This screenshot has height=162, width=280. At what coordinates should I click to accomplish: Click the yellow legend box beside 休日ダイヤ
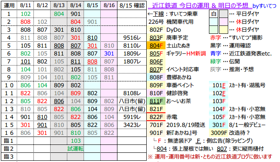click(x=224, y=30)
